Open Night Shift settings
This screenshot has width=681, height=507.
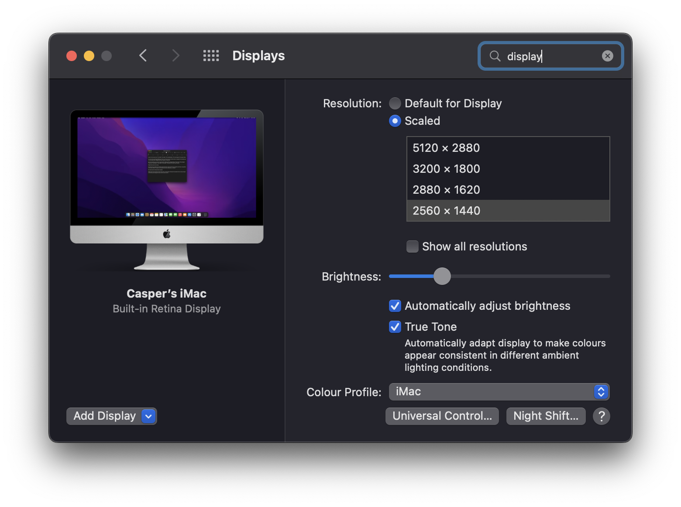(546, 416)
